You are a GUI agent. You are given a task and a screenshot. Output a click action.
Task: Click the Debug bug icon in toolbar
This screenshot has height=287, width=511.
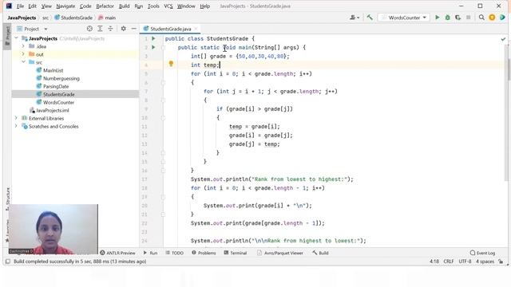447,18
